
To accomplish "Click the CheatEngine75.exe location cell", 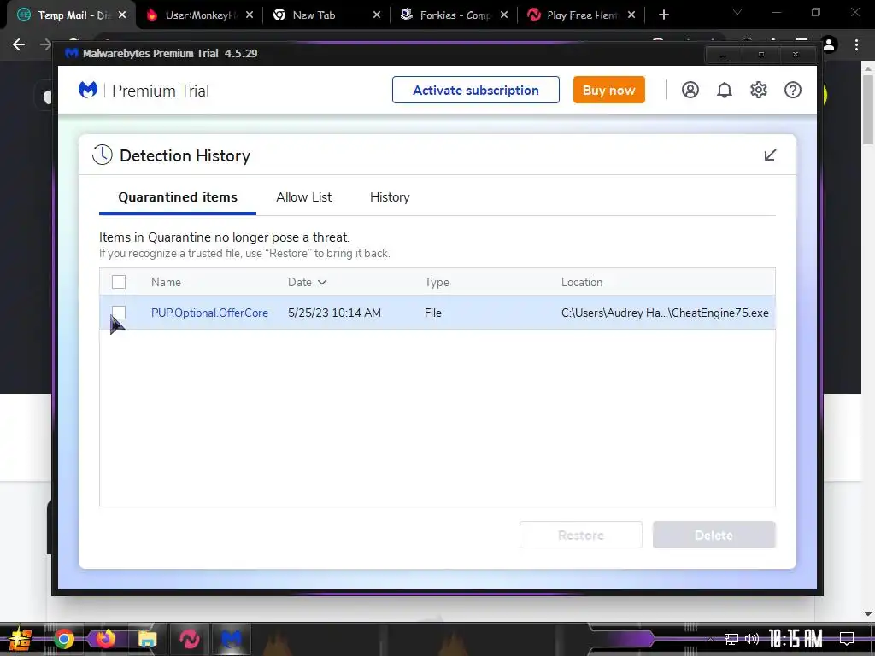I will pos(665,313).
